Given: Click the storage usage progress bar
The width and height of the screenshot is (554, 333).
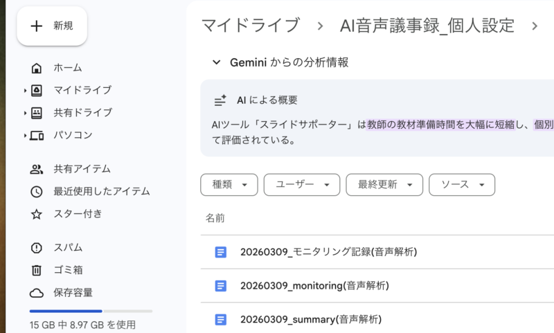Looking at the screenshot, I should (91, 311).
